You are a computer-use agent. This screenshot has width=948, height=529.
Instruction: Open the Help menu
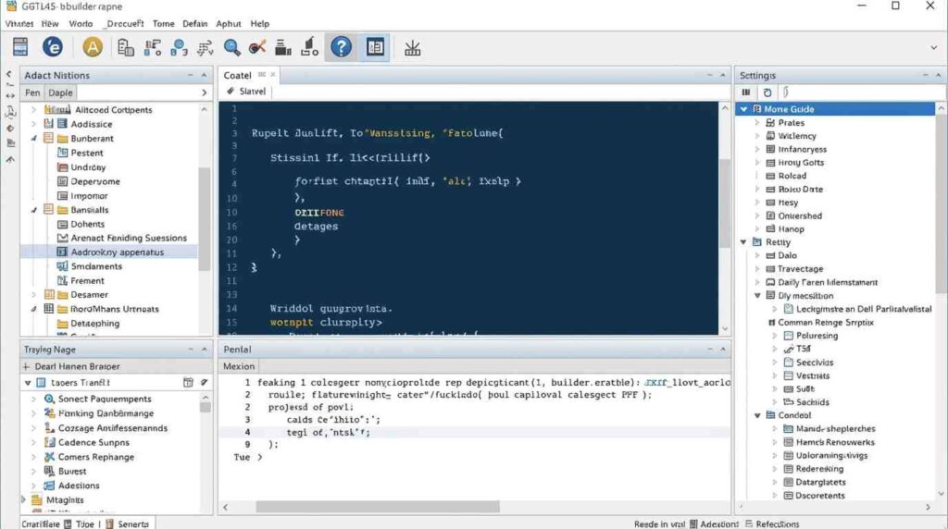click(260, 23)
